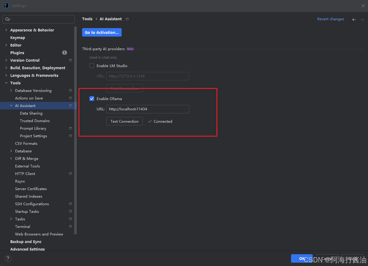Image resolution: width=368 pixels, height=266 pixels.
Task: Expand Build, Execution, Deployment section
Action: (x=6, y=68)
